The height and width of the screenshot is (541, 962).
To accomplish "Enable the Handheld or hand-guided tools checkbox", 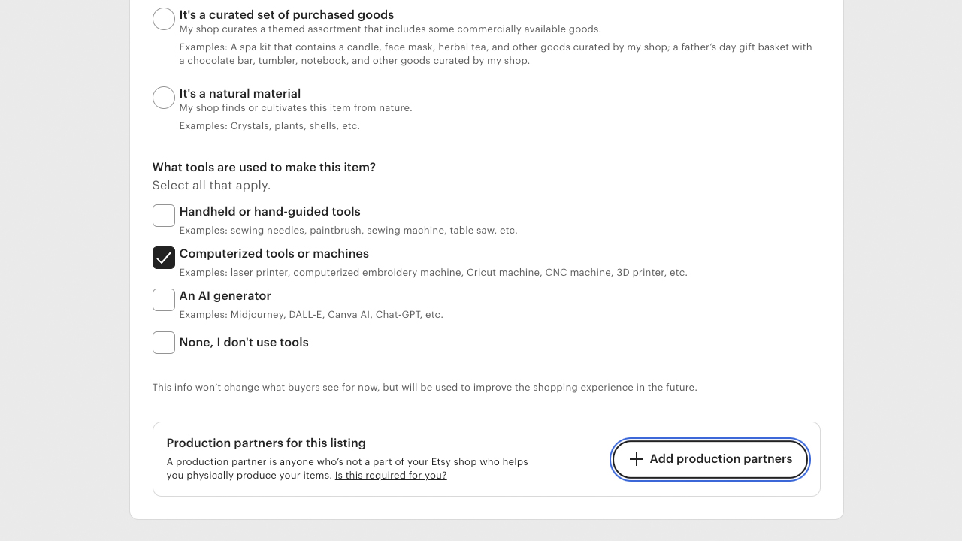I will [163, 216].
